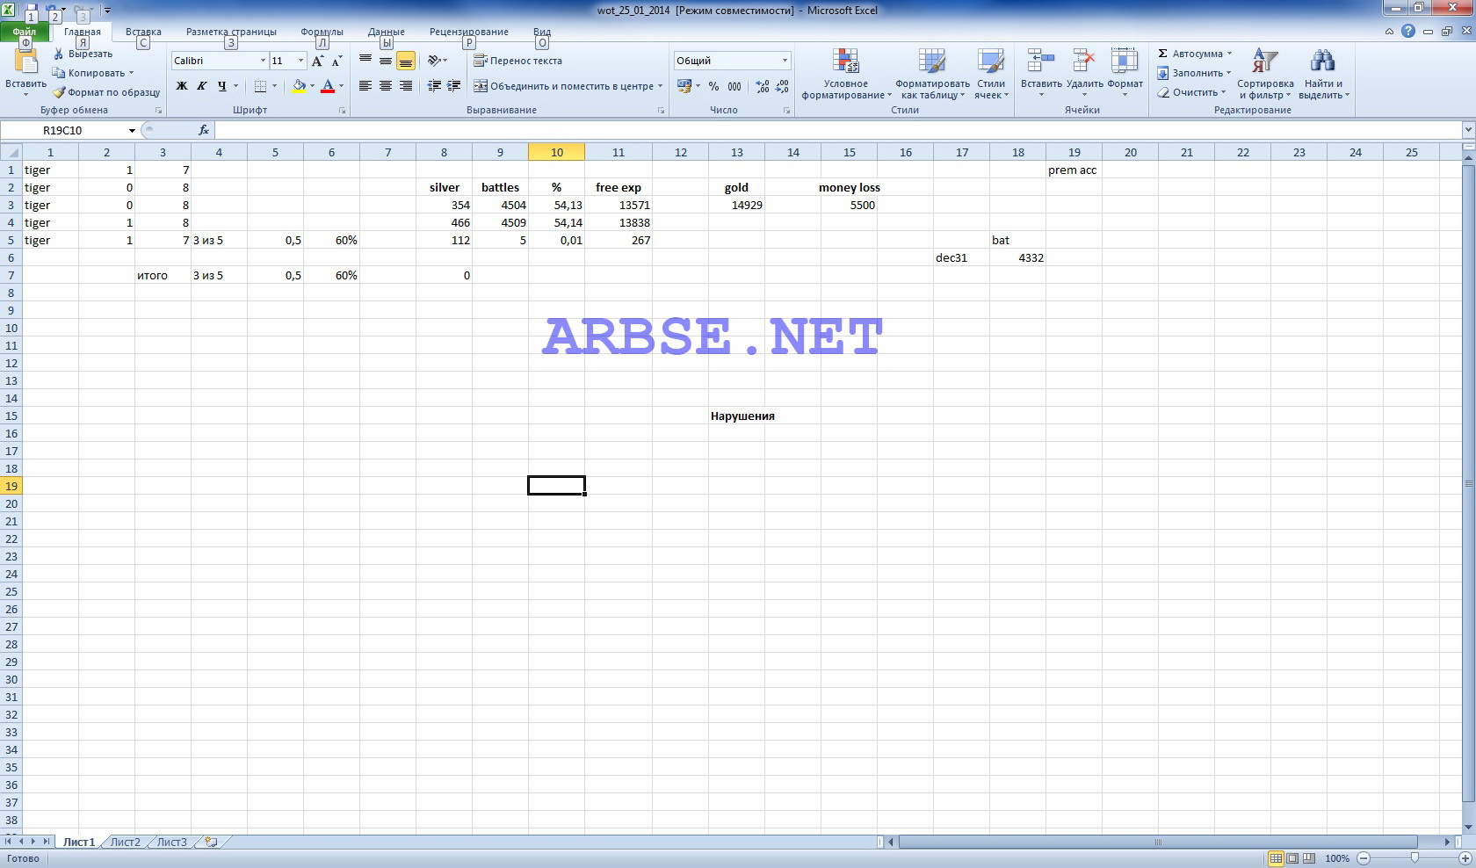Click Insert cells (Вставить) in Cells group
The image size is (1476, 868).
tap(1041, 74)
